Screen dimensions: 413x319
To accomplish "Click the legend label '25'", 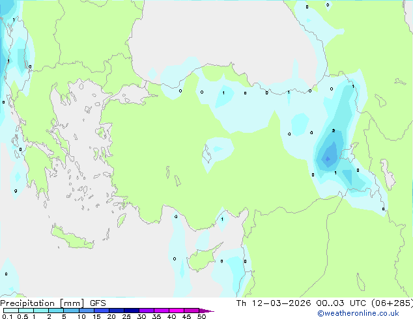I will pos(126,316).
